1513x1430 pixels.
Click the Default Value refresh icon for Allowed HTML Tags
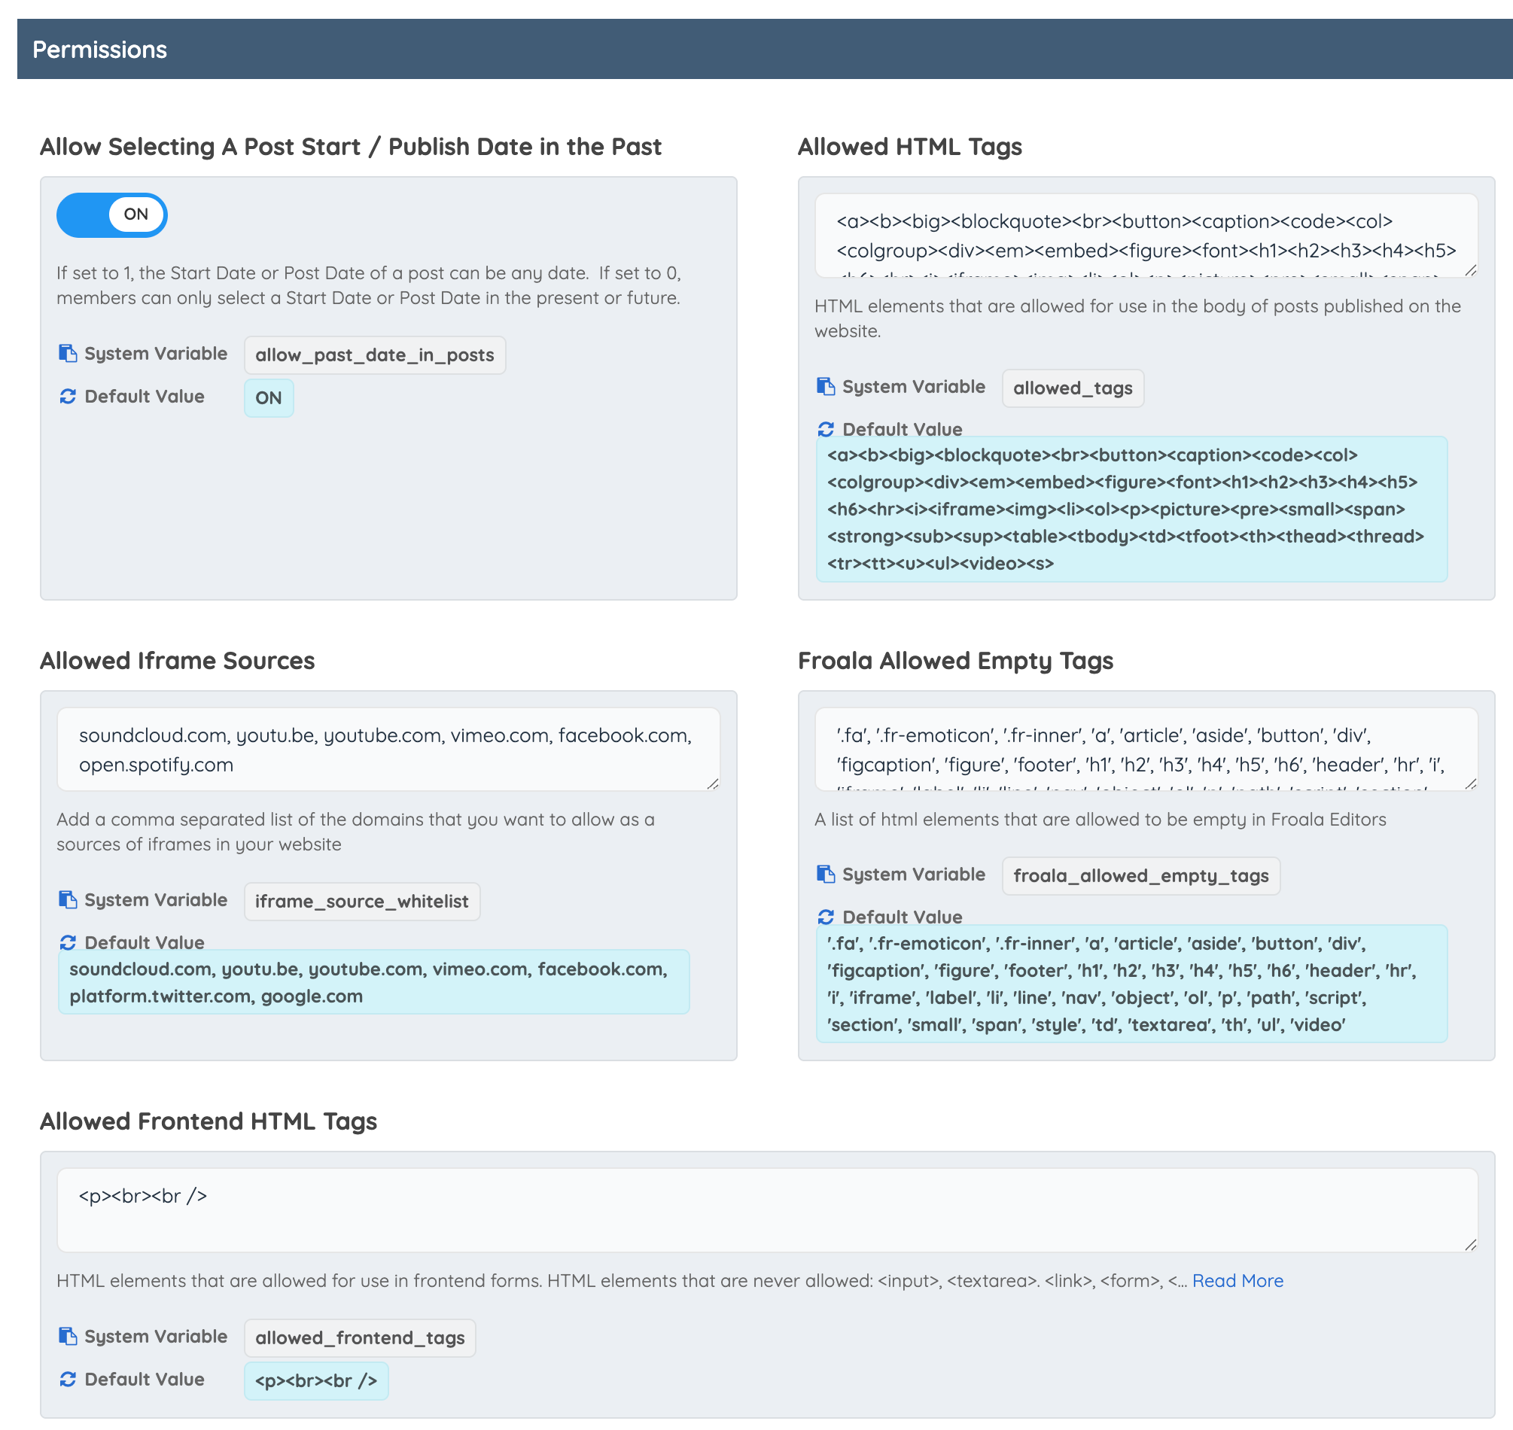coord(826,429)
